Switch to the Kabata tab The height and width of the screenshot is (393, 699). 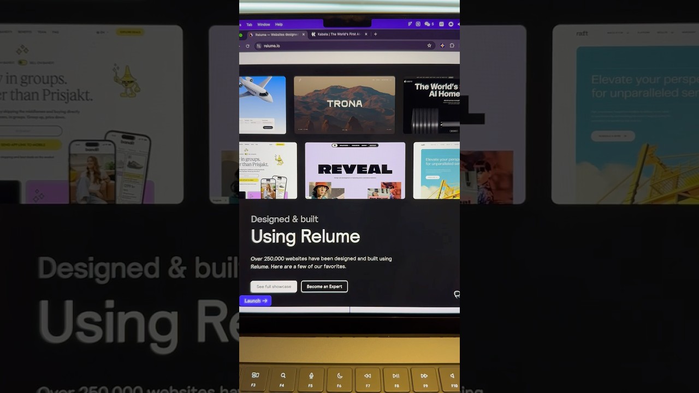[339, 34]
